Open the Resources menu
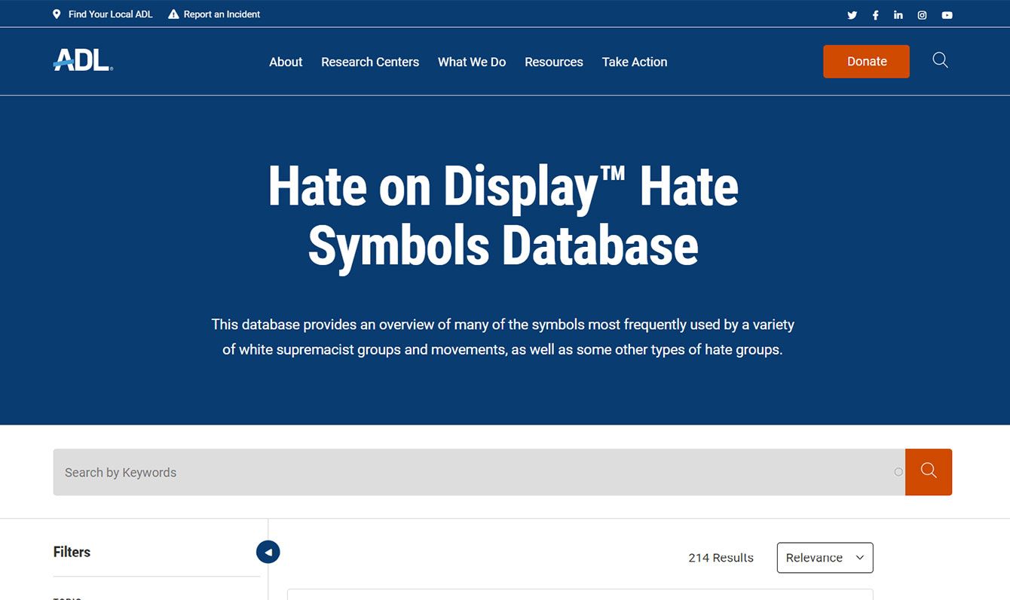Image resolution: width=1010 pixels, height=600 pixels. point(554,62)
